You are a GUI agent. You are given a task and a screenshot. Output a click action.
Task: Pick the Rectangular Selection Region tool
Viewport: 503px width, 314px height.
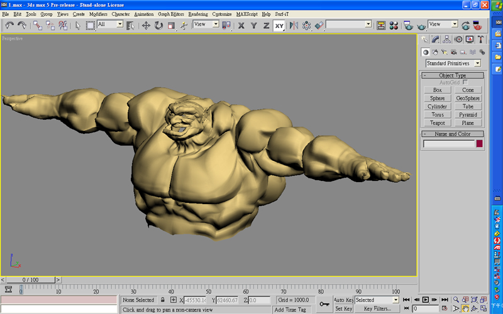(90, 25)
